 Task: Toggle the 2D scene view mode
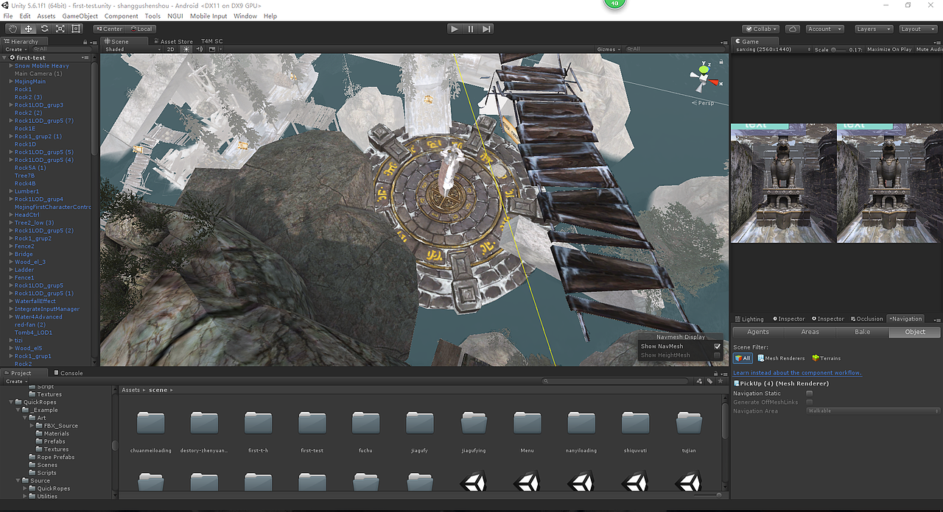point(171,49)
